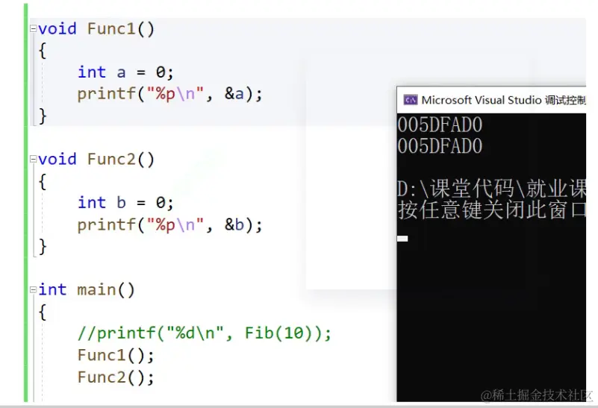This screenshot has height=408, width=598.
Task: Click the first 005DFAD0 output line
Action: tap(440, 125)
